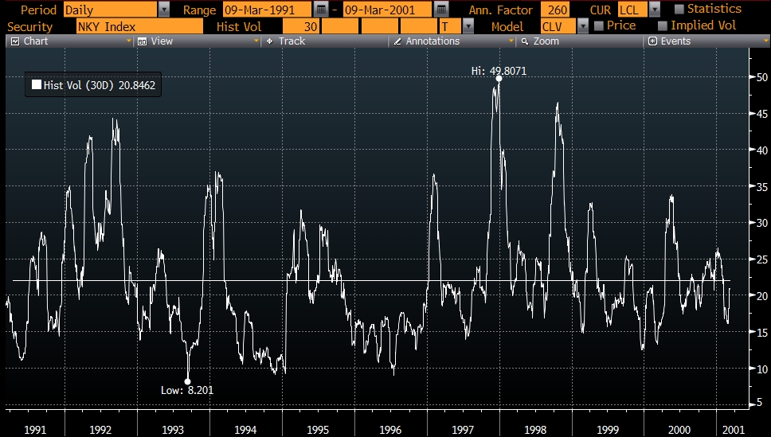This screenshot has width=771, height=437.
Task: Enable the Price checkbox
Action: [x=598, y=25]
